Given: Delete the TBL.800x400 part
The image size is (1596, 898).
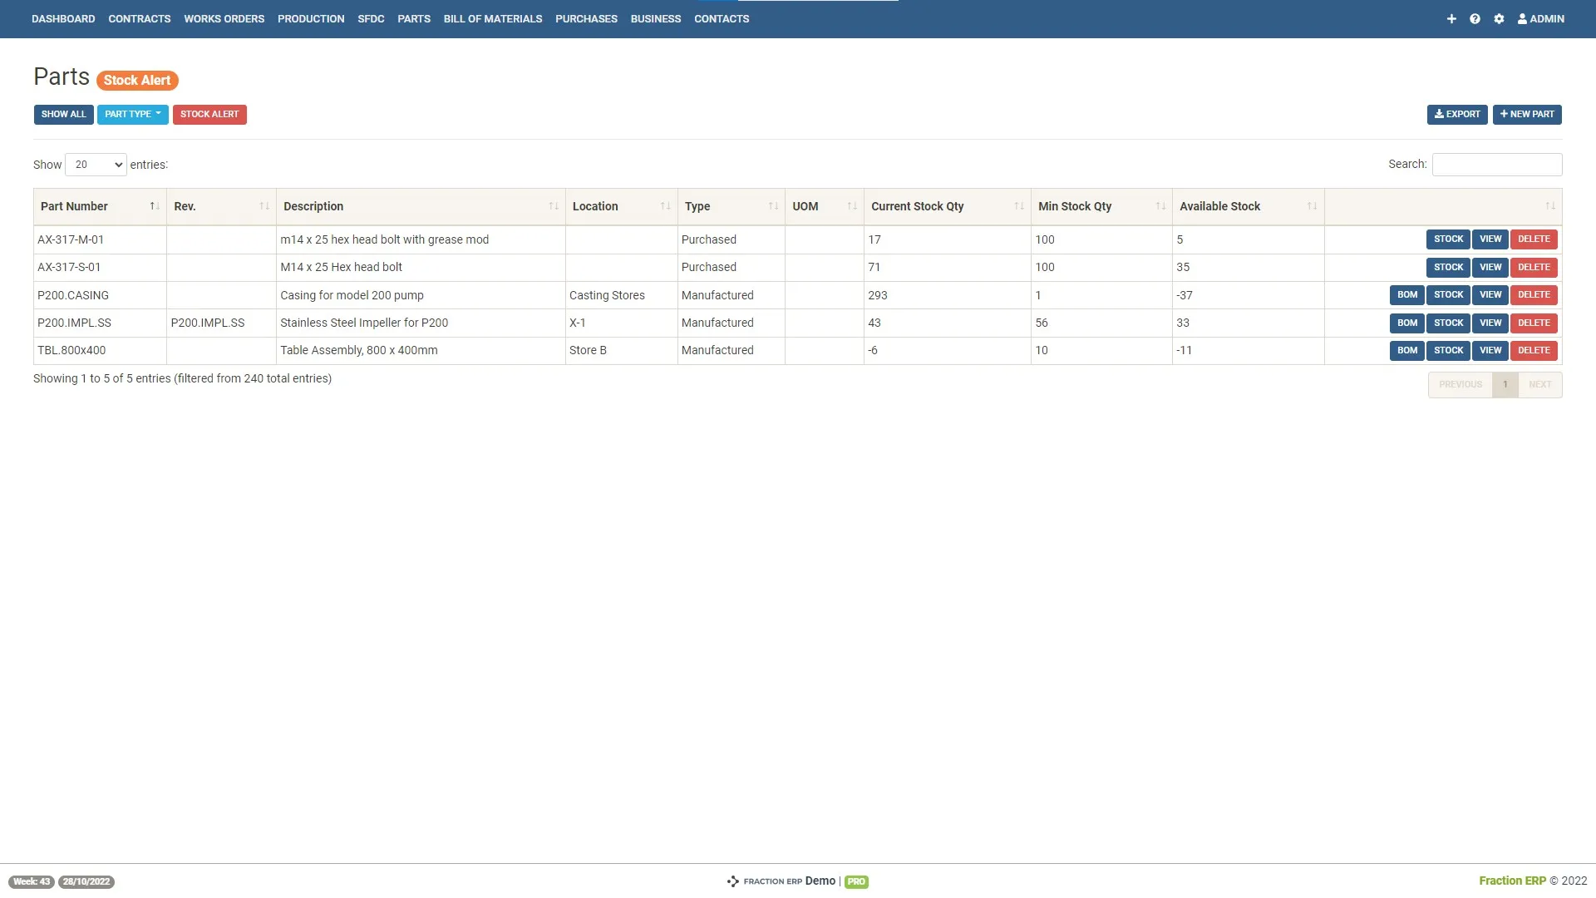Looking at the screenshot, I should (1533, 351).
